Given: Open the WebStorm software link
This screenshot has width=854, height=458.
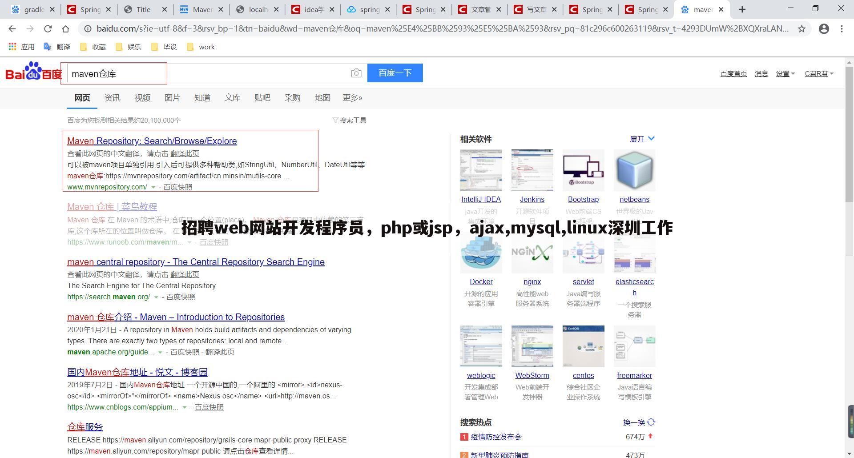Looking at the screenshot, I should click(x=532, y=376).
